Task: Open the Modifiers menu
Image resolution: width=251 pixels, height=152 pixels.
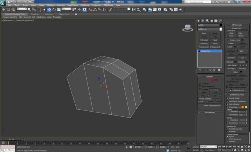Action: coord(51,5)
